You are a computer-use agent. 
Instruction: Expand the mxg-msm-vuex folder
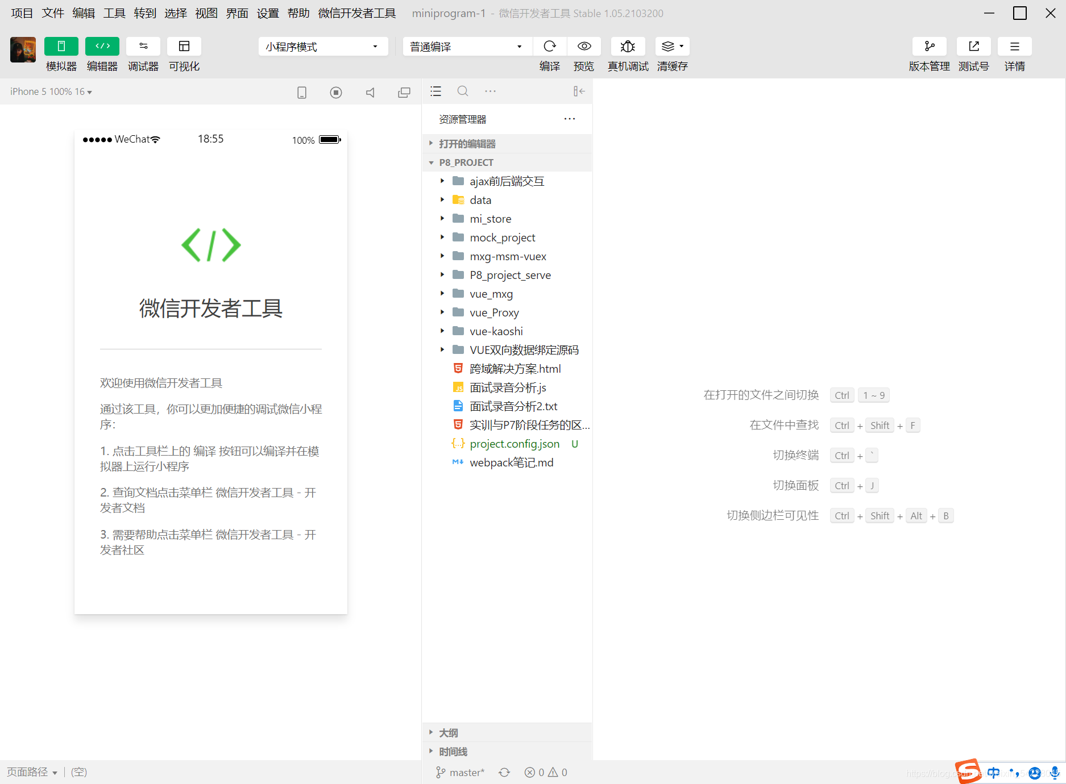pos(507,256)
